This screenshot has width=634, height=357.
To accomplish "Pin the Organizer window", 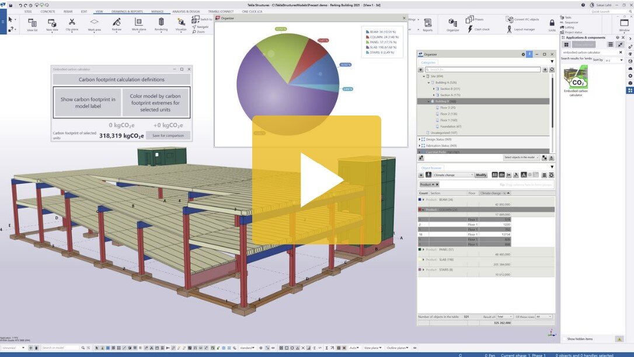I will (x=530, y=54).
